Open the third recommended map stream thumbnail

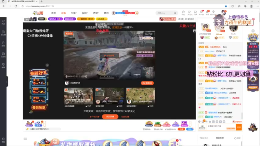140,96
